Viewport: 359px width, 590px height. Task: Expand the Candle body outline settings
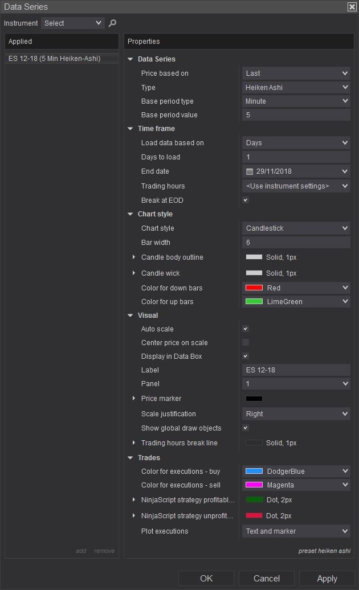coord(134,257)
